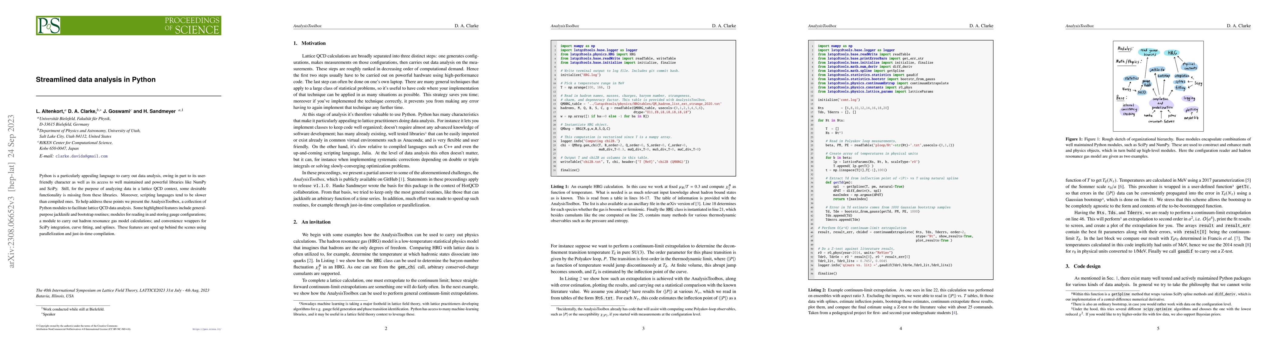
Task: Click the 'statistics' bubble in the sketch
Action: tap(1131, 78)
